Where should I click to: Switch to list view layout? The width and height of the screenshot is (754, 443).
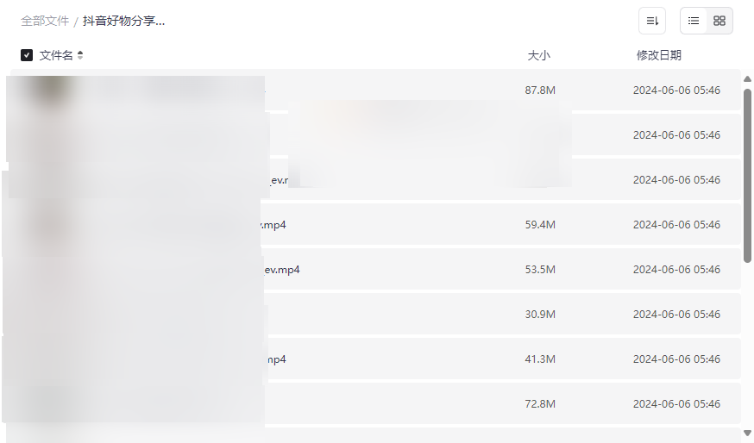[694, 21]
